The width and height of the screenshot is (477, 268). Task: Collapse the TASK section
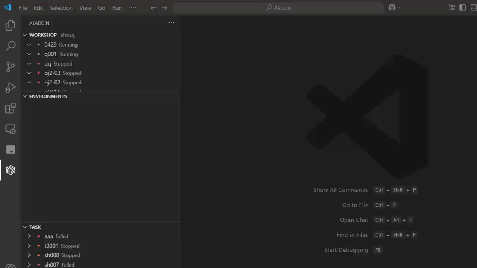(25, 227)
